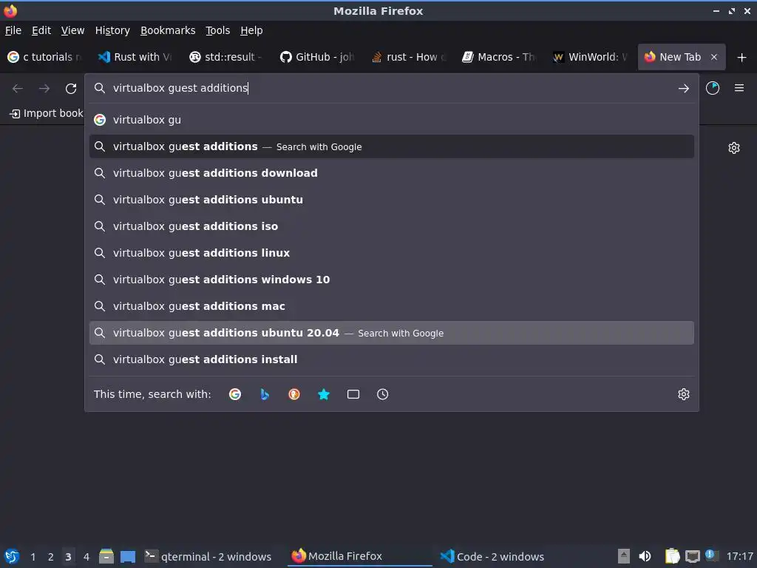The height and width of the screenshot is (568, 757).
Task: Choose suggestion 'virtualbox guest additions windows 10'
Action: (392, 279)
